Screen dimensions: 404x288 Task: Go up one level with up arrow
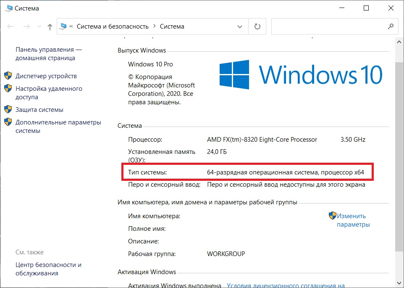(50, 26)
